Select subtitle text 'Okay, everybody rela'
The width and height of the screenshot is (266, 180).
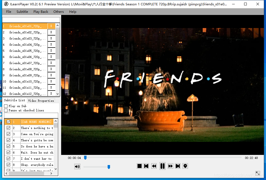(x=37, y=165)
